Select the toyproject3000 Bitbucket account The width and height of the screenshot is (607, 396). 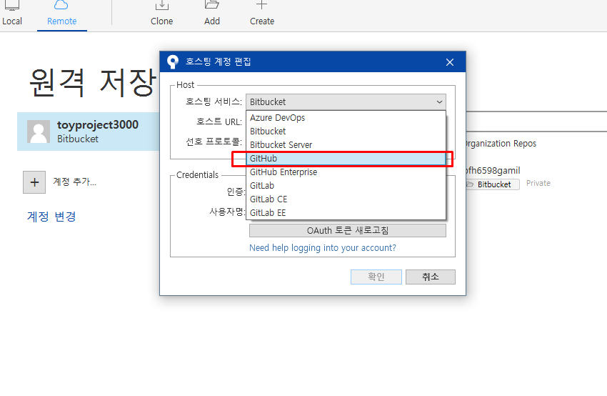[89, 132]
